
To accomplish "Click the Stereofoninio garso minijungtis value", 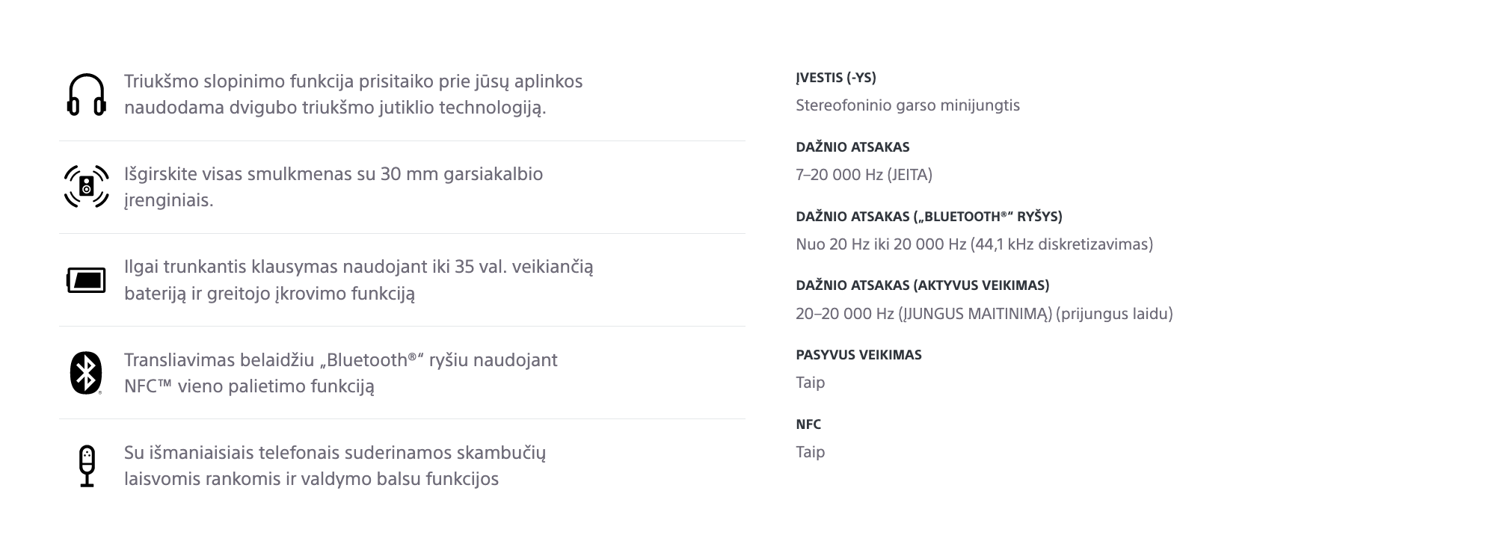I will point(908,105).
